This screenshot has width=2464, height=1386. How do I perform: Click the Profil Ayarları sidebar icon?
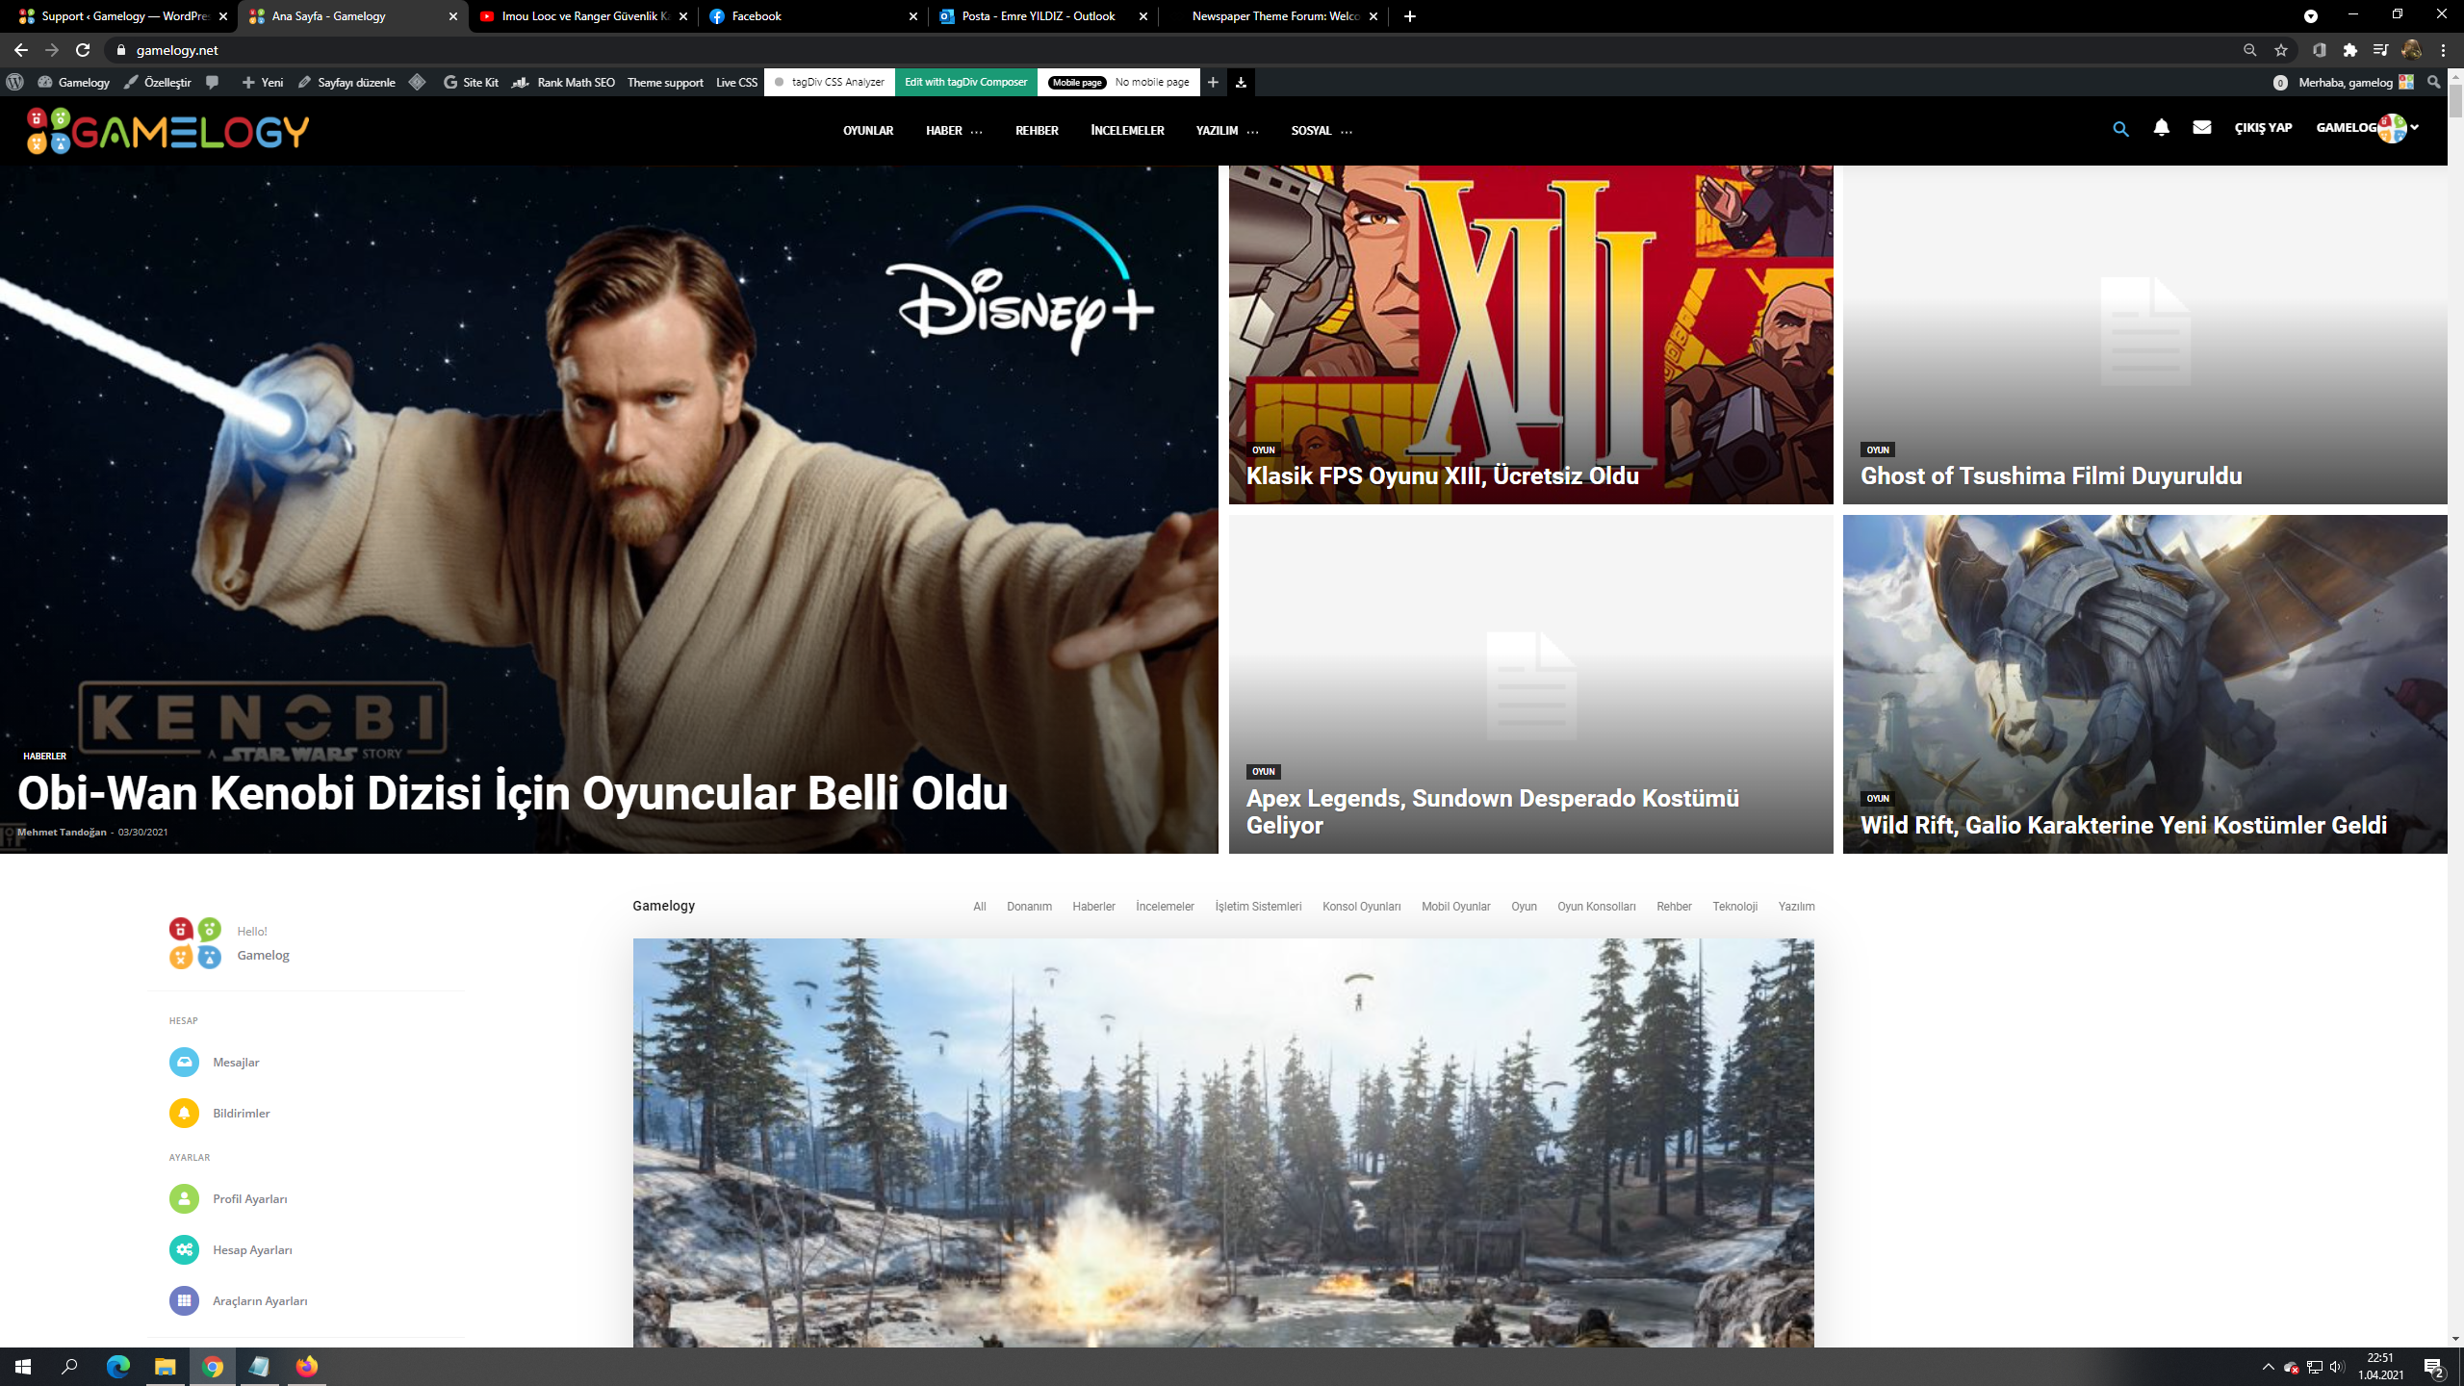coord(184,1198)
